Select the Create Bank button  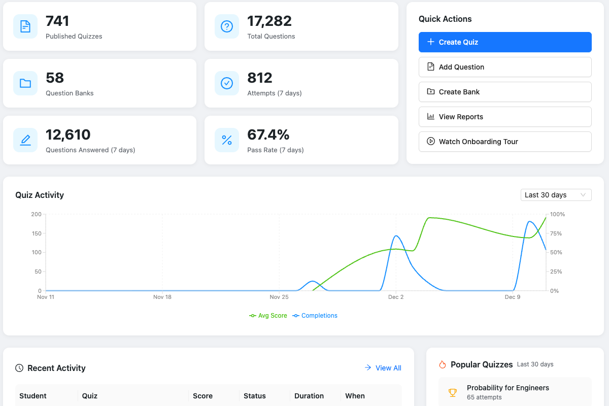click(x=505, y=92)
